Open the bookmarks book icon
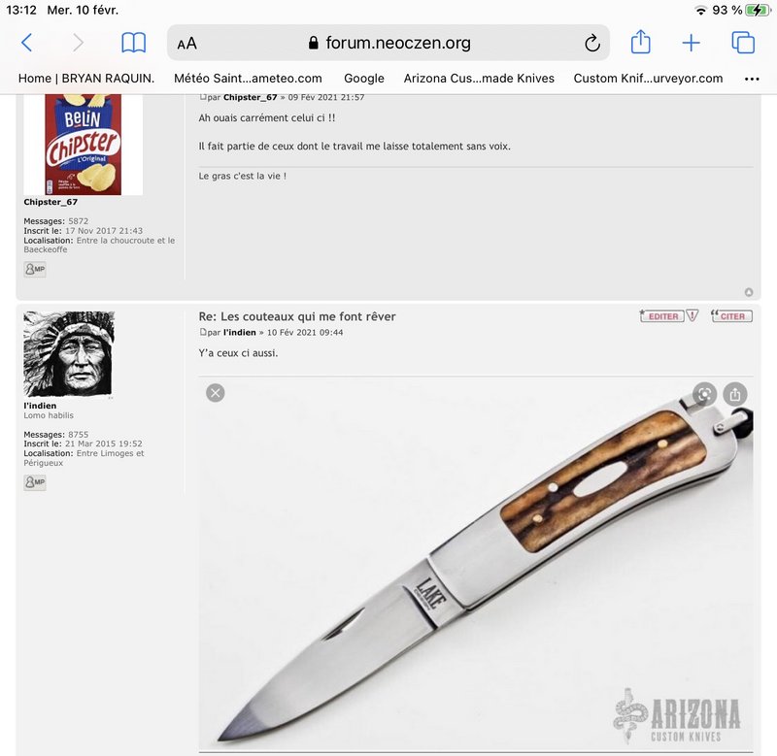 133,43
